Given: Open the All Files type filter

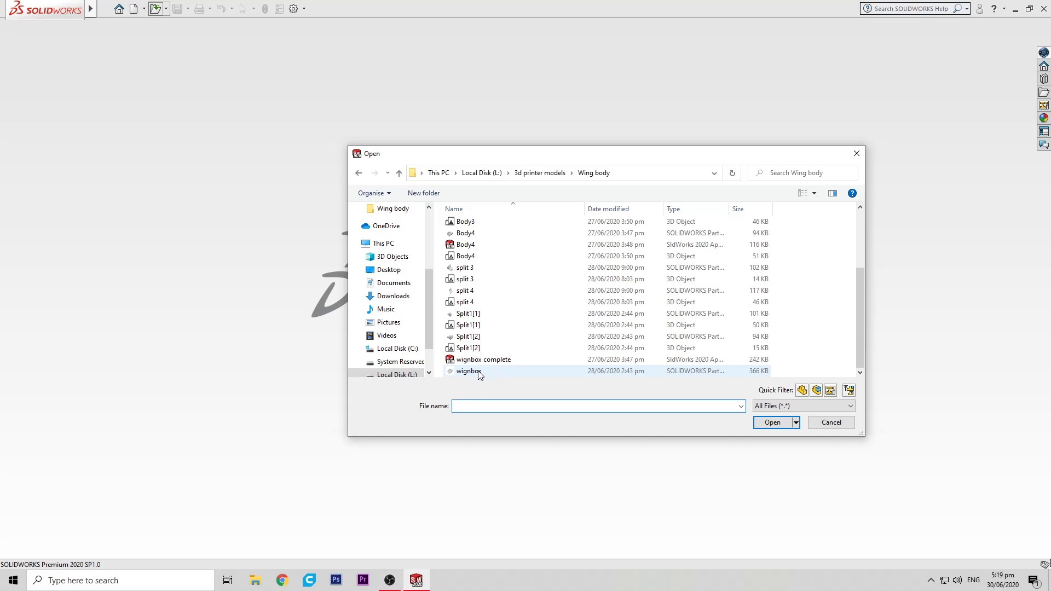Looking at the screenshot, I should click(x=804, y=406).
